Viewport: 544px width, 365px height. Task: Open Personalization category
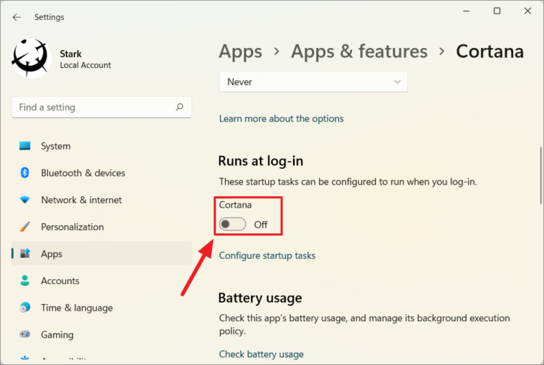[102, 227]
